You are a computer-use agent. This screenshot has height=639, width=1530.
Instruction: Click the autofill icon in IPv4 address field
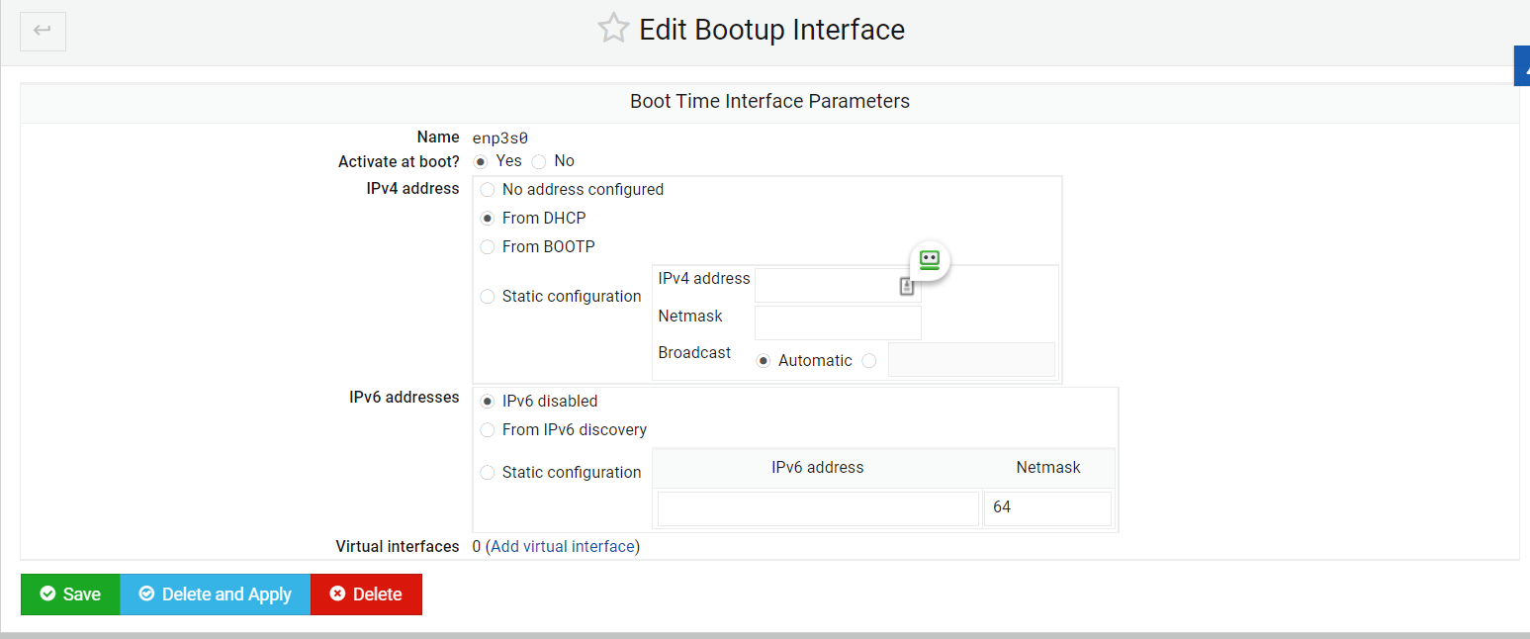tap(907, 286)
